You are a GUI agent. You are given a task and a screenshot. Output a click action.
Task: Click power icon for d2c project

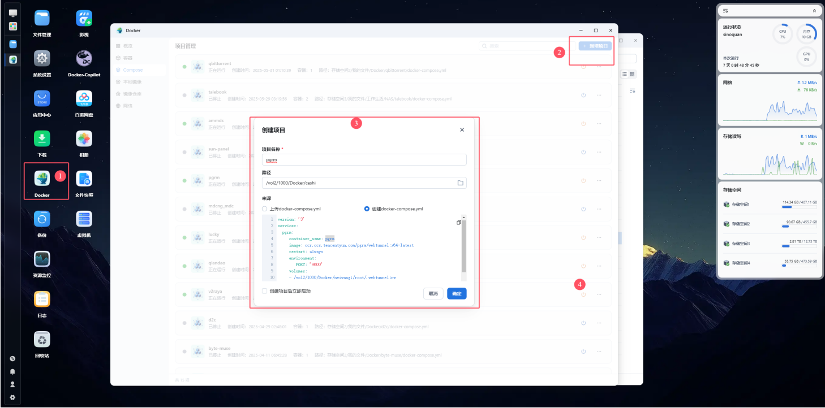583,323
